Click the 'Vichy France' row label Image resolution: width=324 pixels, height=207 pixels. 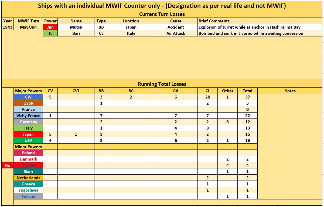click(28, 116)
